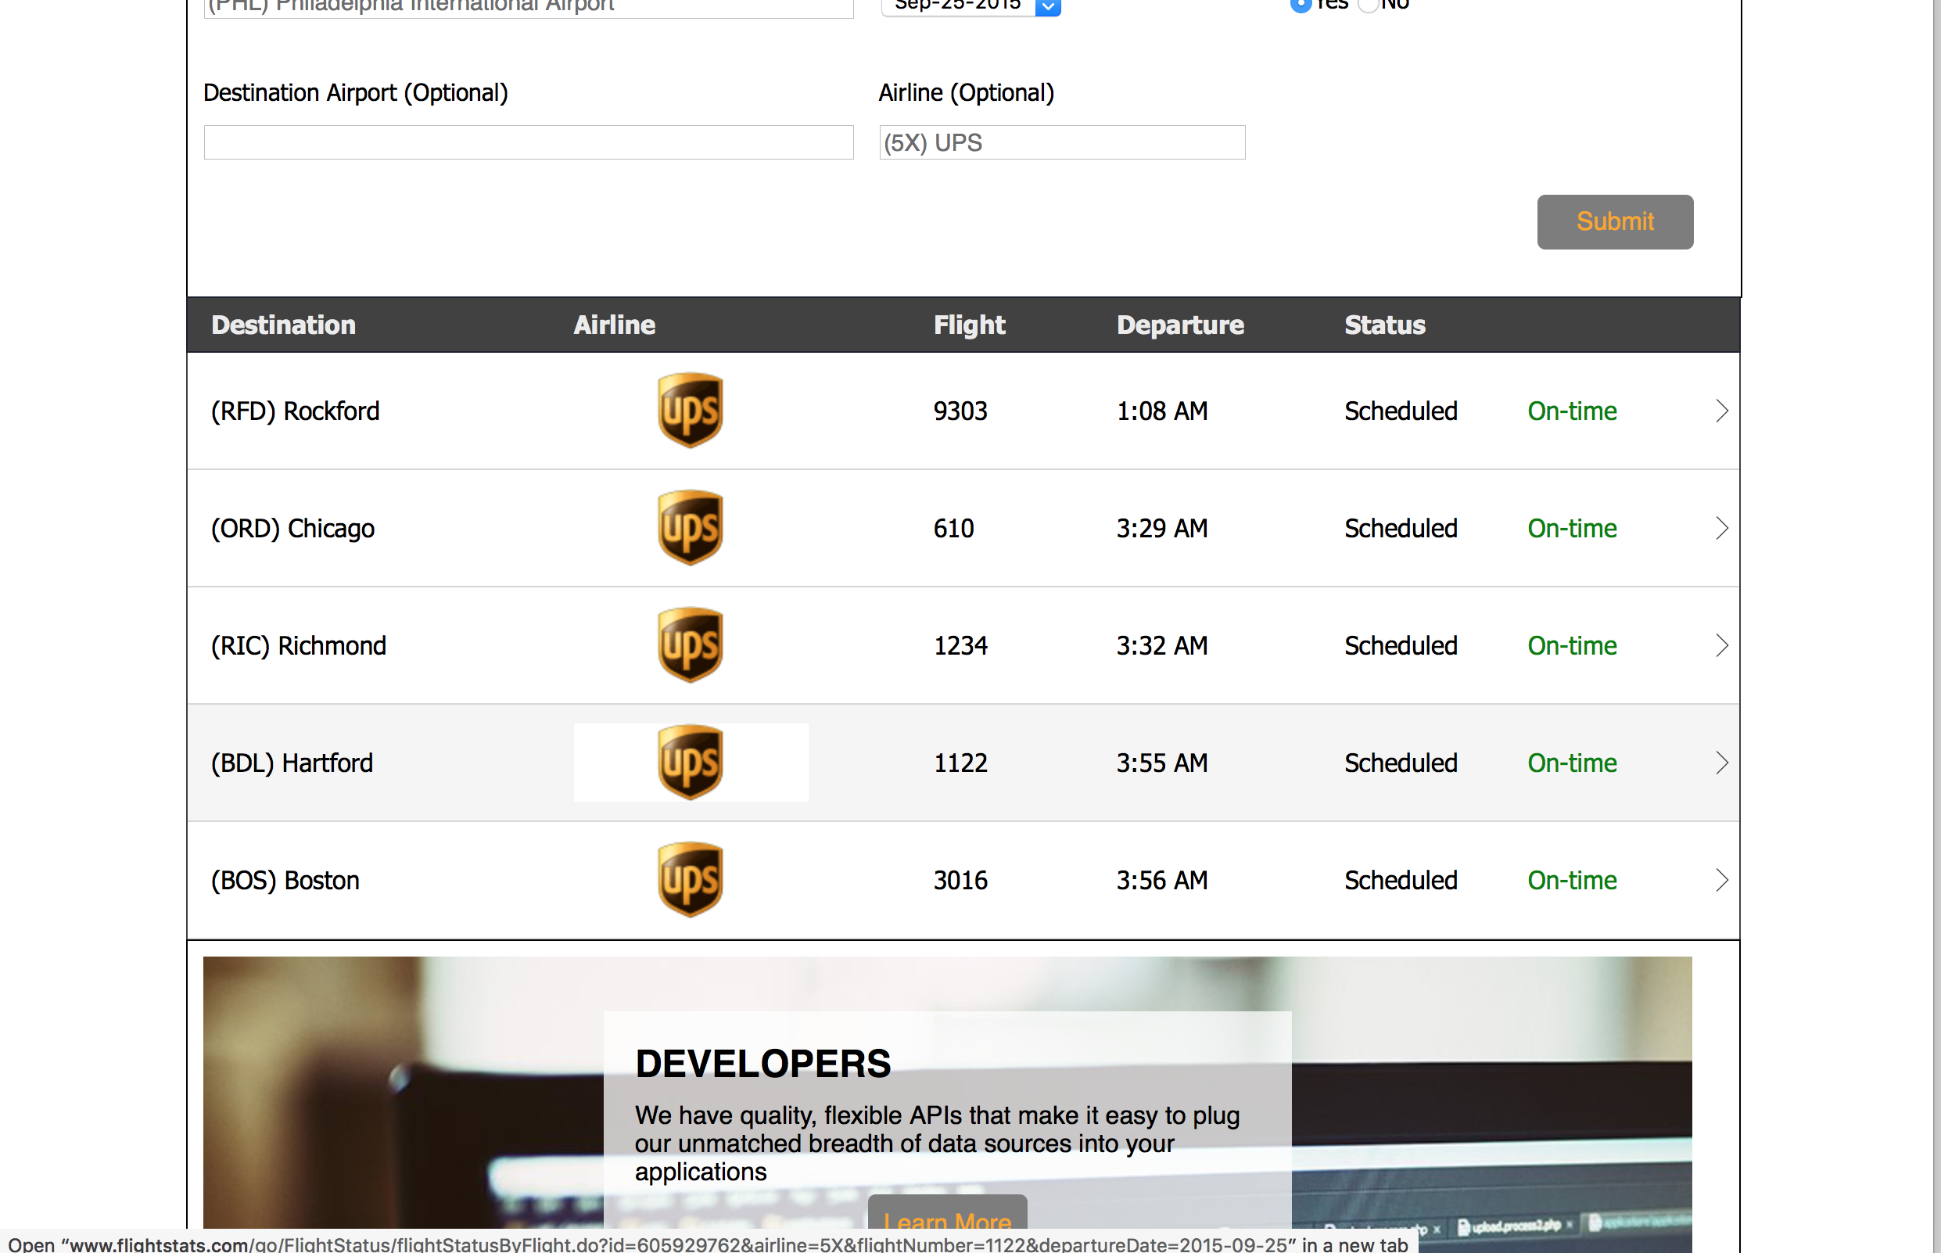This screenshot has width=1941, height=1253.
Task: Open the departure date dropdown
Action: point(970,6)
